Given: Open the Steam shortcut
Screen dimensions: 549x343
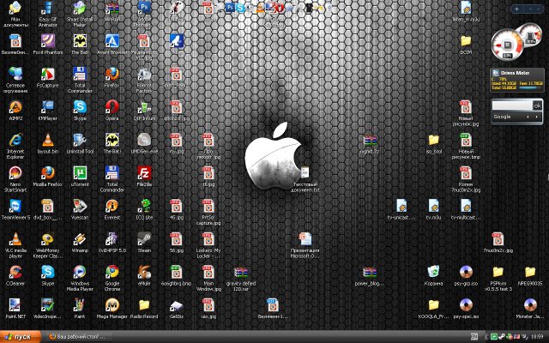Looking at the screenshot, I should [x=144, y=238].
